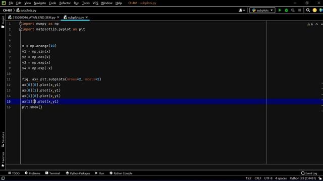The image size is (323, 181).
Task: Open the Python Console tool window
Action: pyautogui.click(x=121, y=173)
